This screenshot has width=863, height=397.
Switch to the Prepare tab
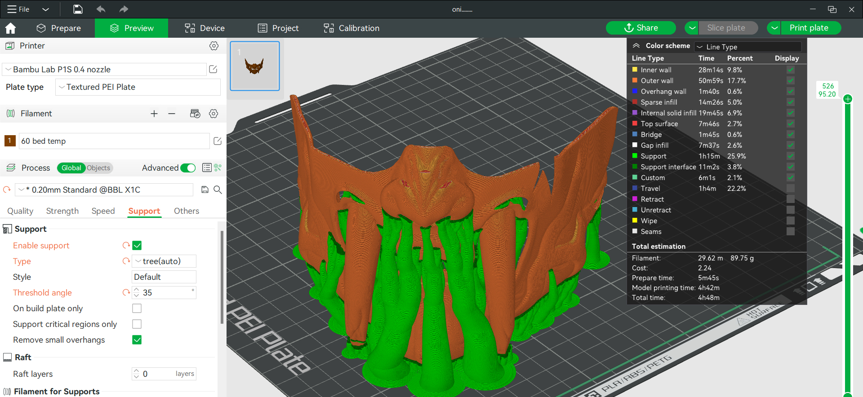(59, 28)
